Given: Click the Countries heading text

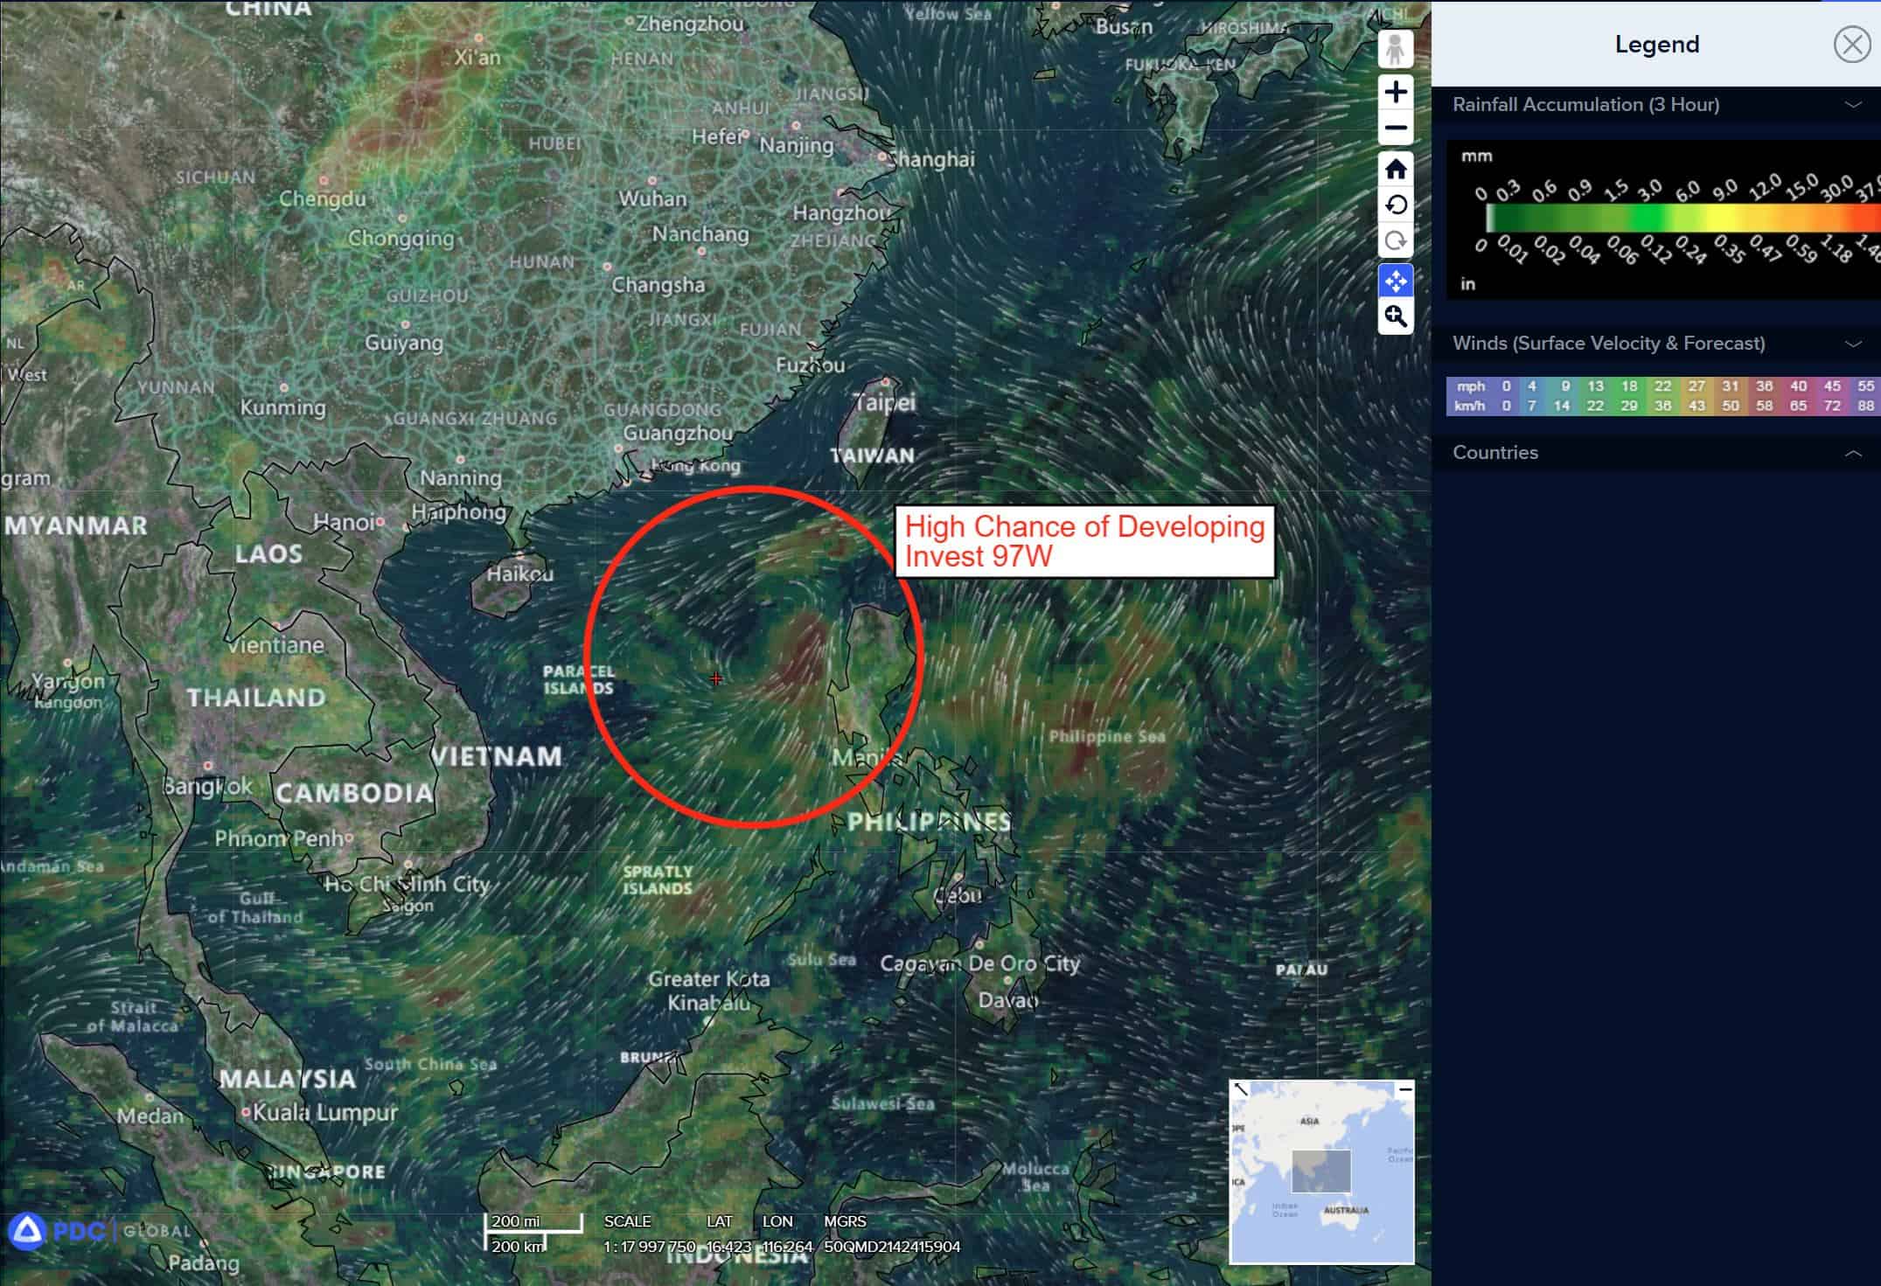Looking at the screenshot, I should (x=1495, y=453).
